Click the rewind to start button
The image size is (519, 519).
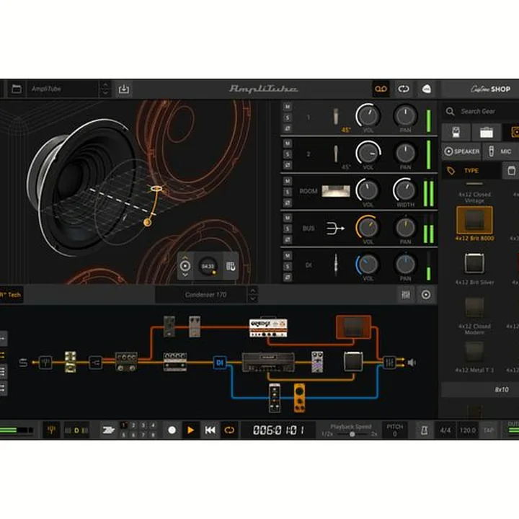coord(210,430)
